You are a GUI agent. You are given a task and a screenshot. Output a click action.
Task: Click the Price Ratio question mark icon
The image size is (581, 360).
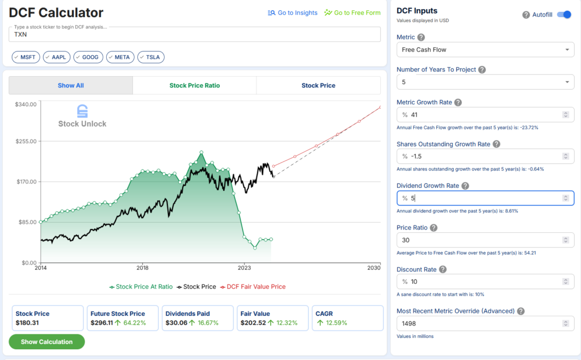click(433, 228)
